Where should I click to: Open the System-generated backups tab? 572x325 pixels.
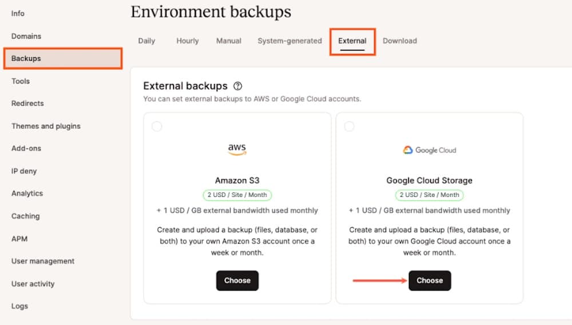pyautogui.click(x=289, y=41)
